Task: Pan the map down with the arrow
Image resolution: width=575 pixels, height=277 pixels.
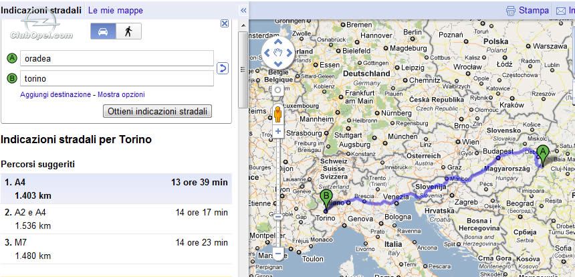Action: point(278,64)
